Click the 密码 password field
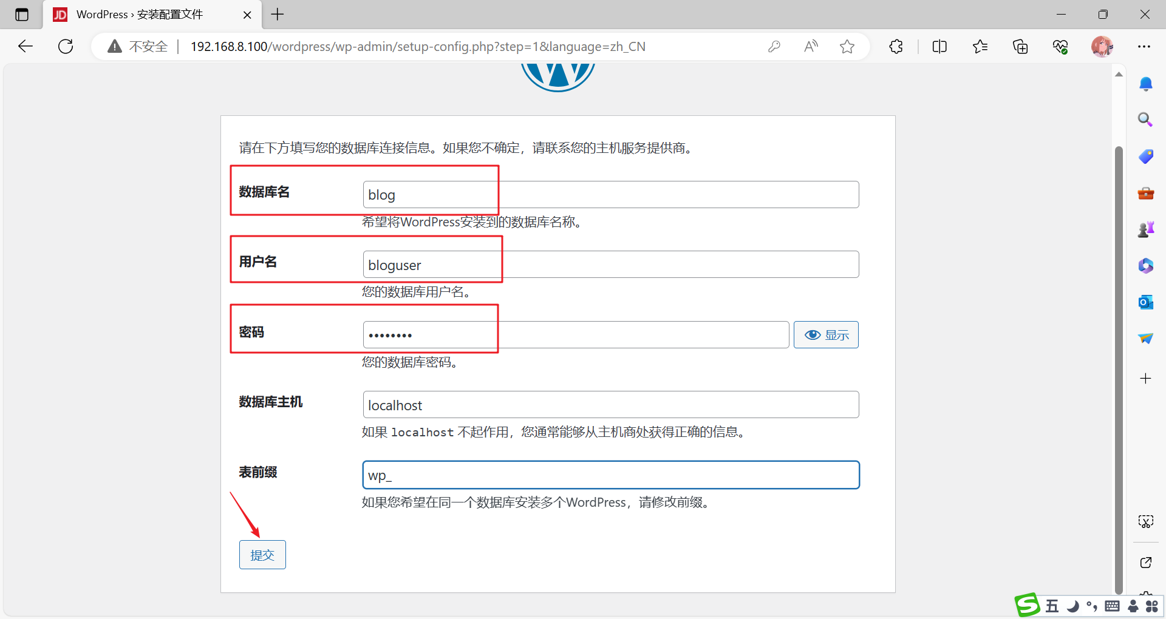Image resolution: width=1166 pixels, height=619 pixels. coord(576,335)
